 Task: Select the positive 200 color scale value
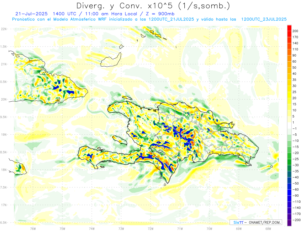pos(295,31)
